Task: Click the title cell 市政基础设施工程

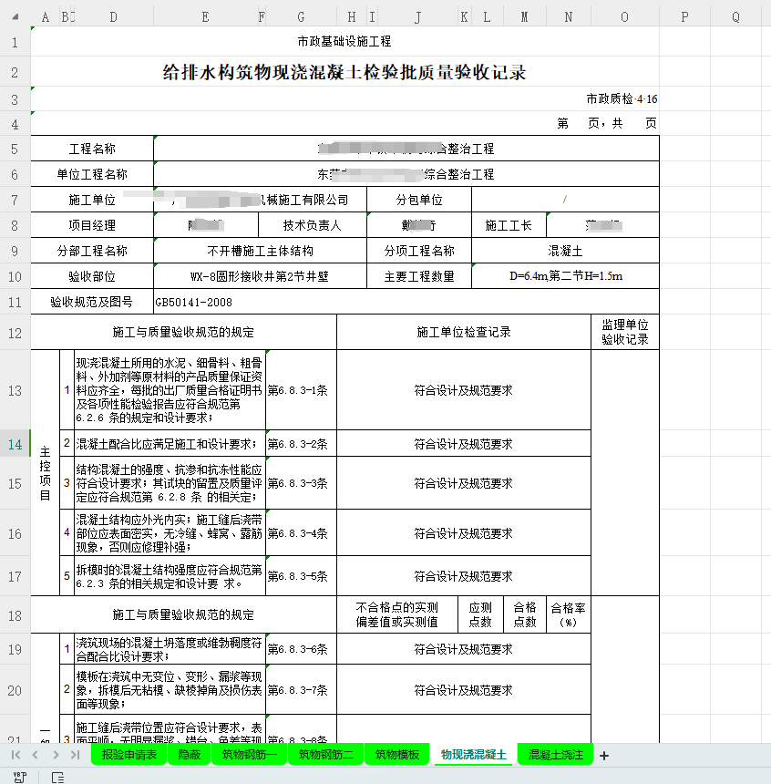Action: [344, 42]
